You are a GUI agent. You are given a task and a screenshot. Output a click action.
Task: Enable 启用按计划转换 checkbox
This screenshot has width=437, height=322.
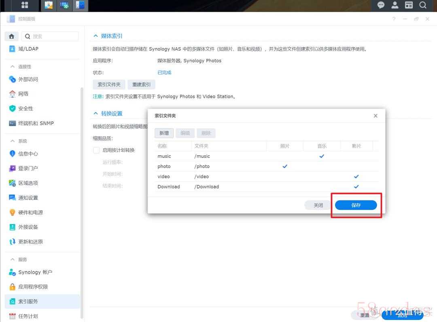click(96, 150)
